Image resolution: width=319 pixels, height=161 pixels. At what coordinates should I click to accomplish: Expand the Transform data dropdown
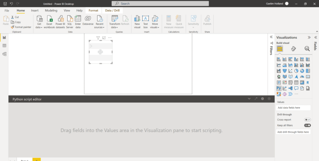115,22
